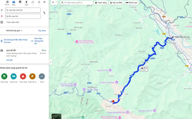Explore Khách sạn hotels near Sa Pa
Viewport: 192px width, 119px height.
point(14,76)
